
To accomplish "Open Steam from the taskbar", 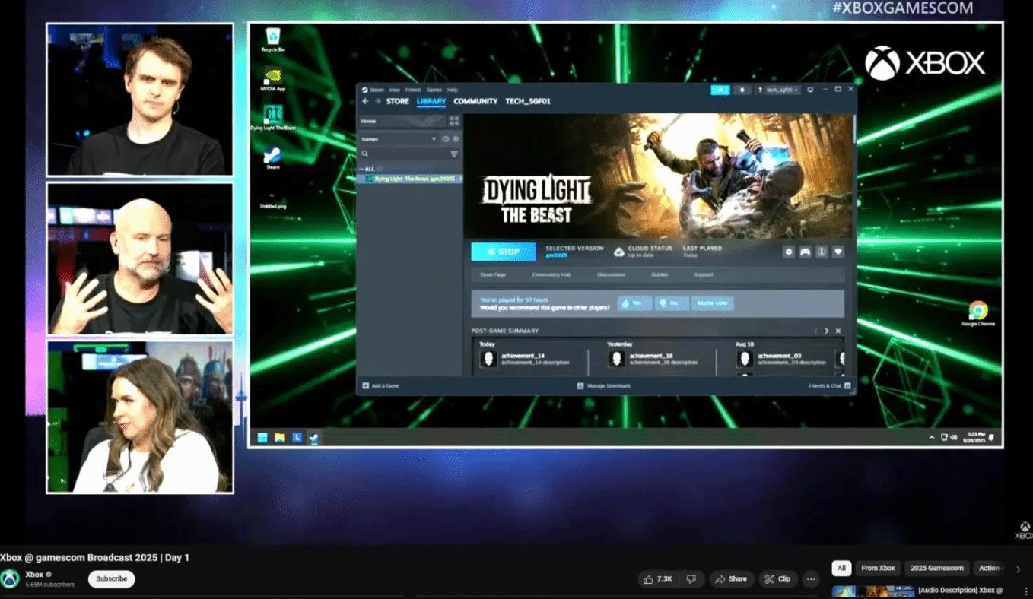I will (313, 438).
